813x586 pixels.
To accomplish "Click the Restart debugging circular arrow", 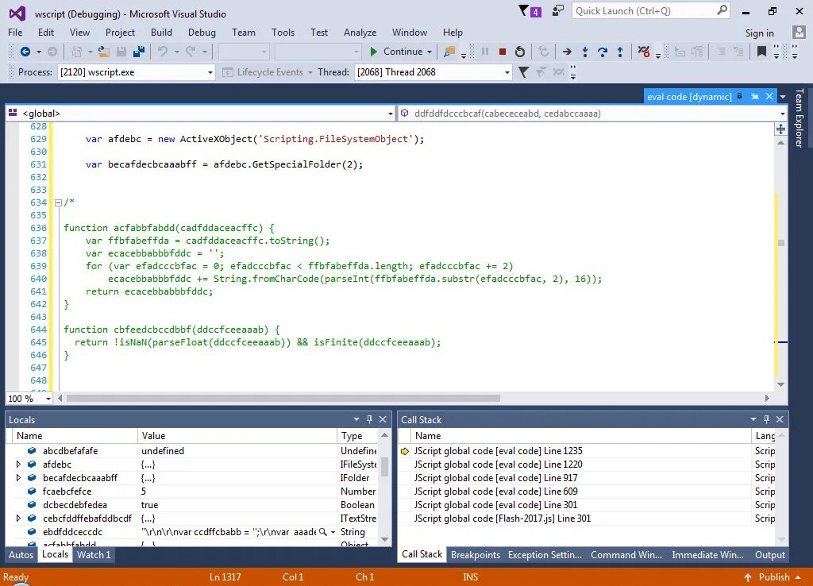I will tap(520, 52).
